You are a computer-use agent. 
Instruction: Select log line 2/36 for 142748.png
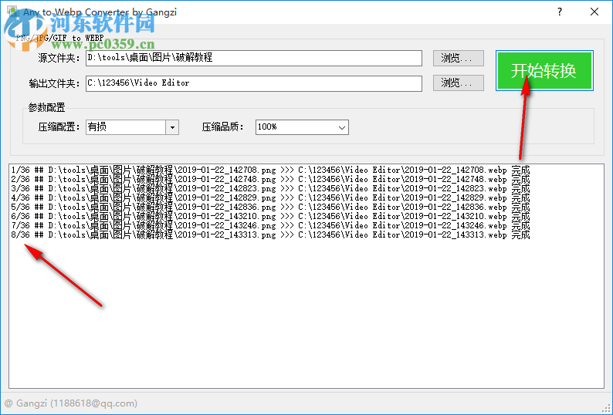pos(270,180)
